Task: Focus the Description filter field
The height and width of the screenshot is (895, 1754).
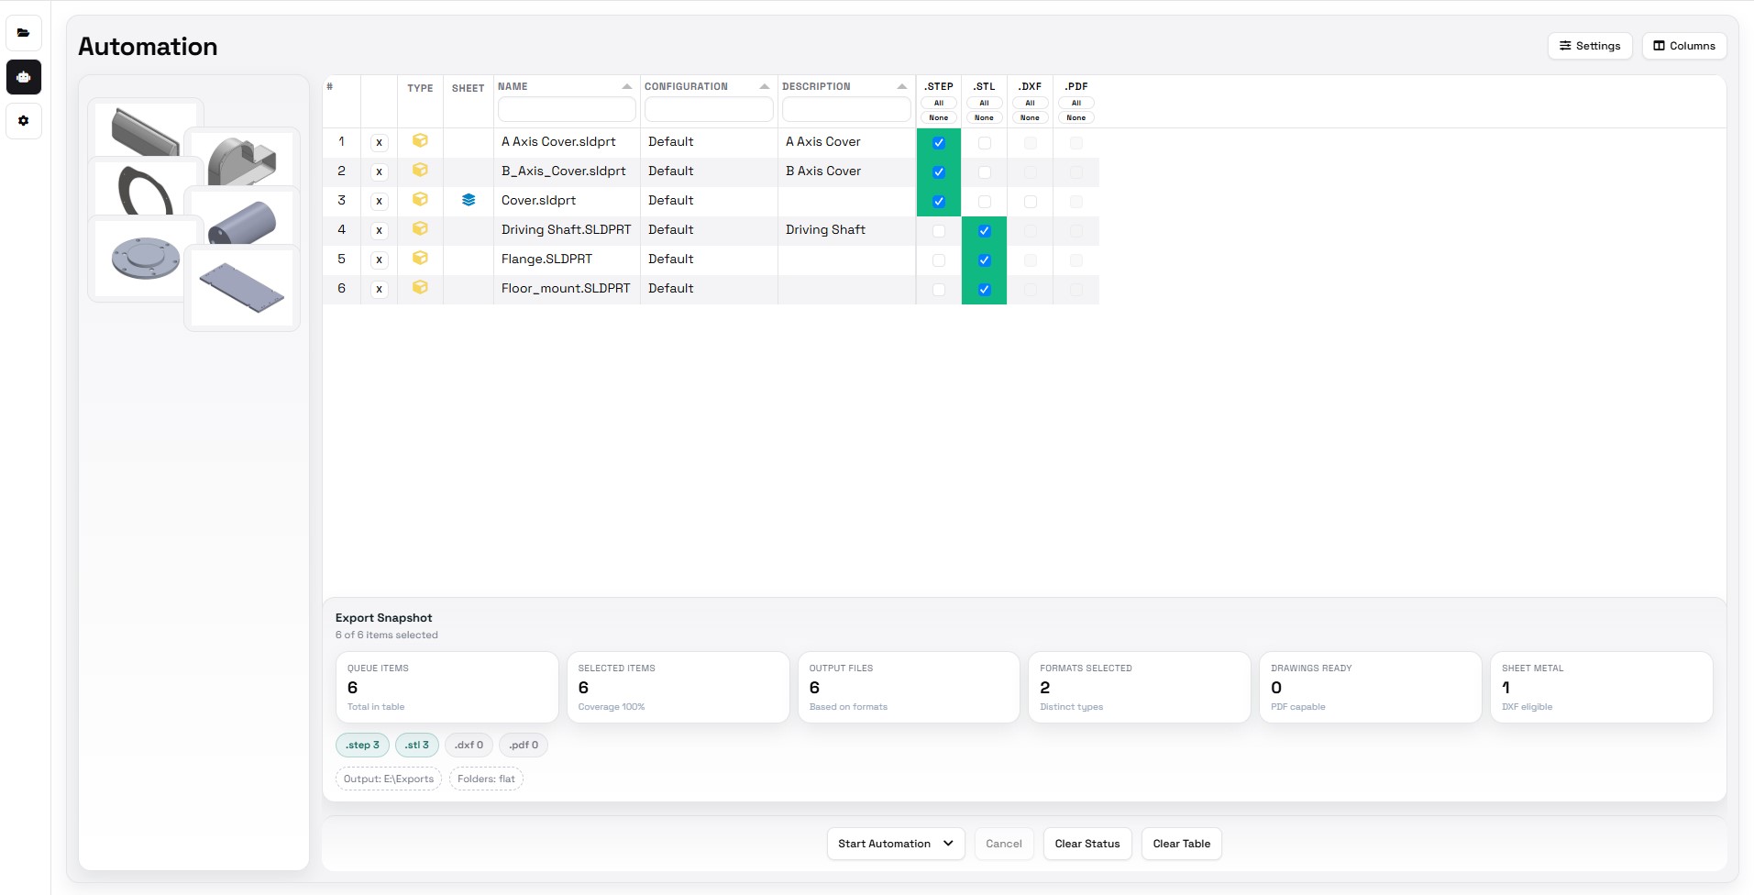Action: [x=846, y=110]
